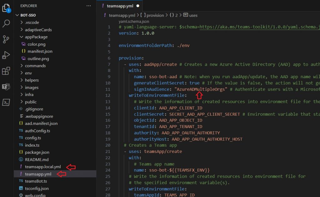
Task: Open the teamsBot.ts file
Action: pyautogui.click(x=36, y=181)
